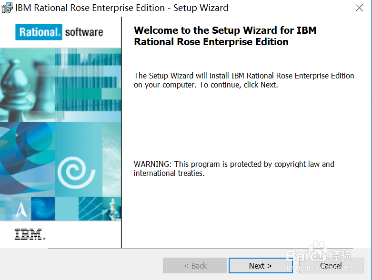Click the installer icon in title bar
The width and height of the screenshot is (372, 280).
7,8
